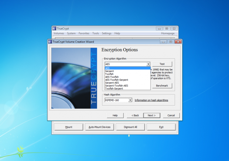Open Volumes menu in TrueCrypt window

coord(59,33)
